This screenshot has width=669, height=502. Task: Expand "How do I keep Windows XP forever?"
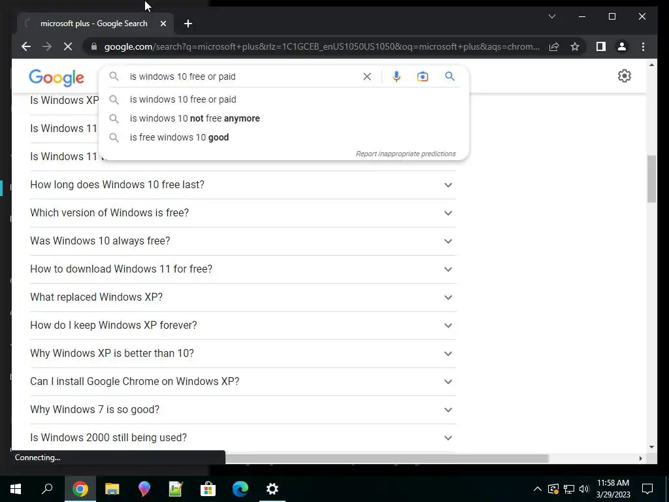click(x=243, y=326)
